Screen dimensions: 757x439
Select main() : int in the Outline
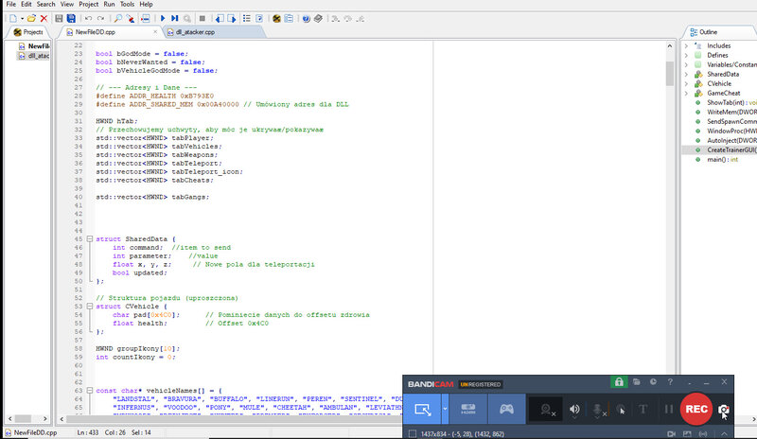tap(722, 159)
